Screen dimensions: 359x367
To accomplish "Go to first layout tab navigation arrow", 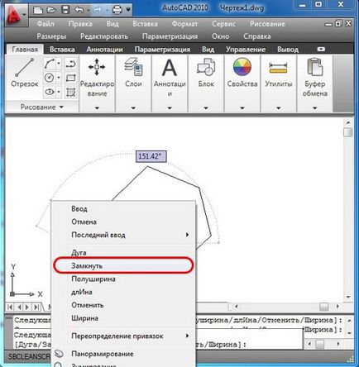I will 10,307.
